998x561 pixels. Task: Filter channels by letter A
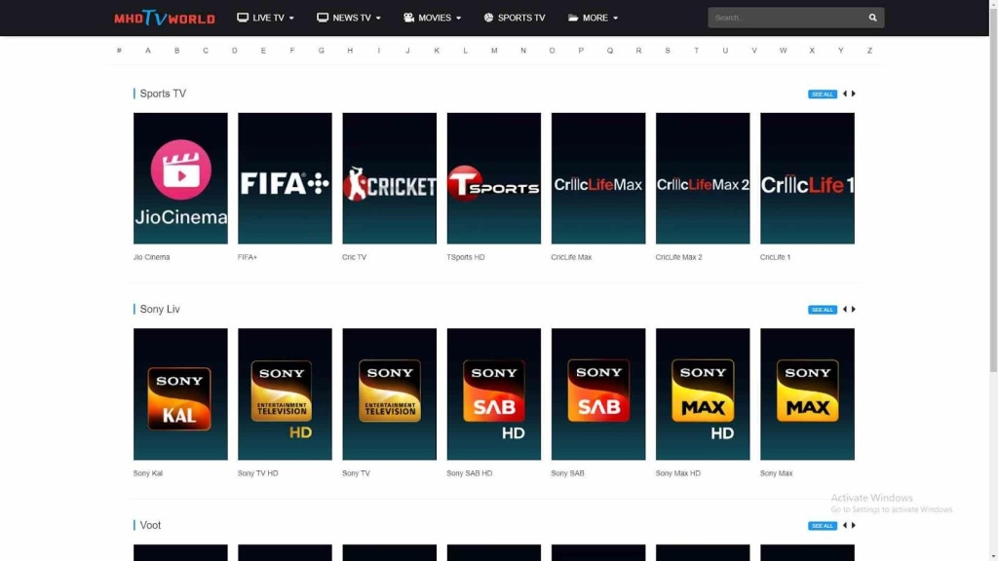[148, 51]
